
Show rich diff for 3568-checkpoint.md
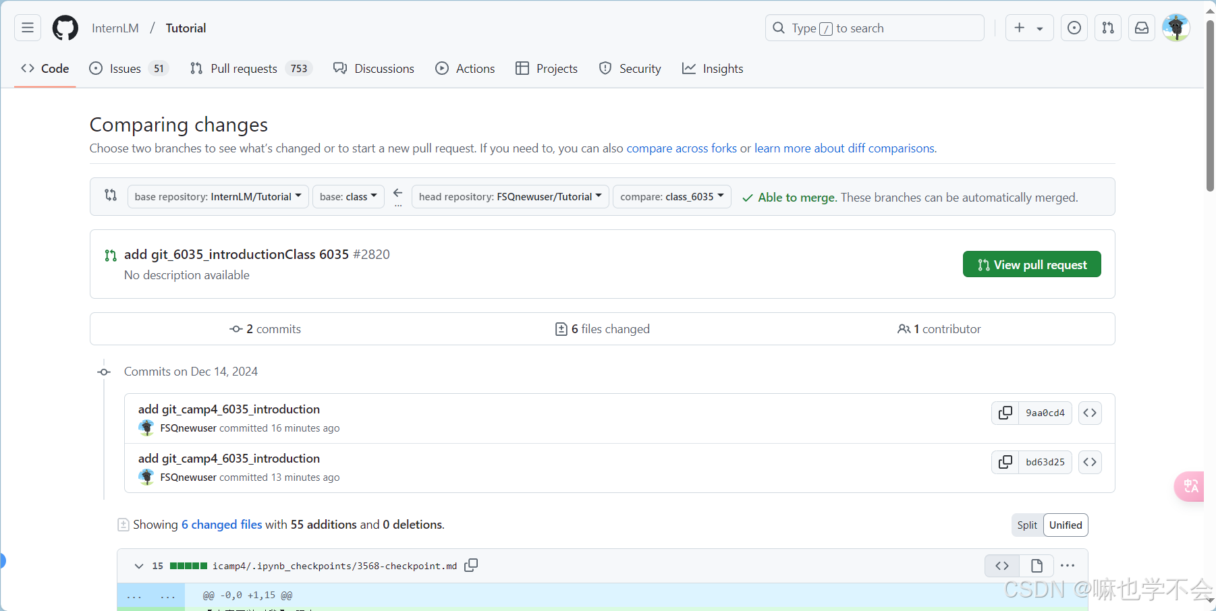click(1037, 566)
